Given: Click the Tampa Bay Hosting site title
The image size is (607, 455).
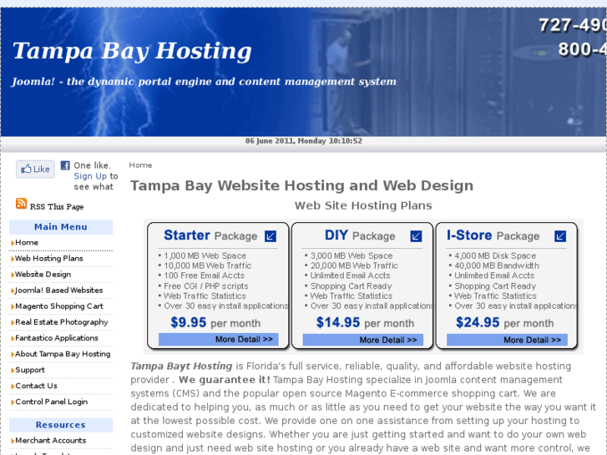Looking at the screenshot, I should [x=133, y=51].
